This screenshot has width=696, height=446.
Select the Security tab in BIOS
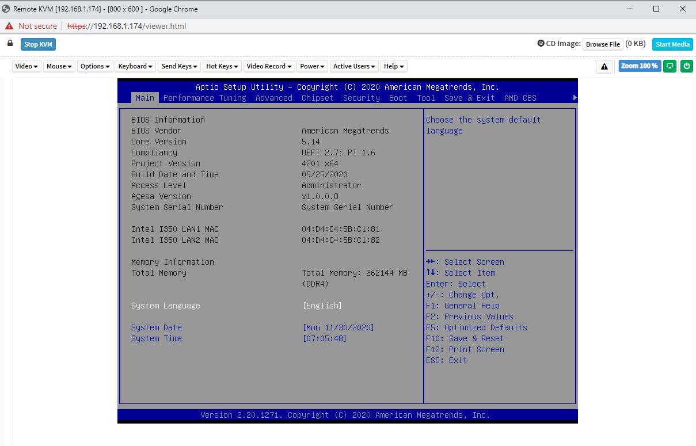click(361, 98)
